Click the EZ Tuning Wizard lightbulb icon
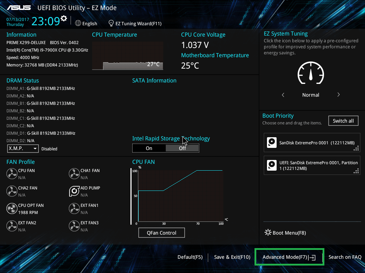Screen dimensions: 365x273 click(111, 23)
